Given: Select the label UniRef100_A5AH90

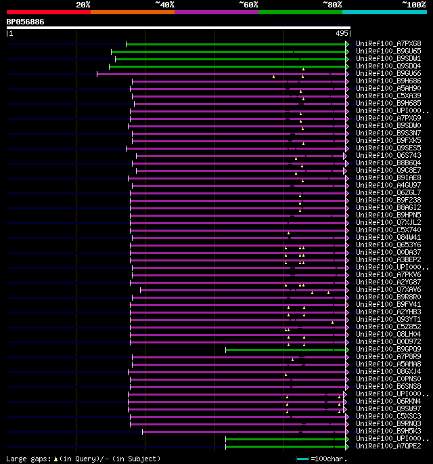Looking at the screenshot, I should click(388, 89).
